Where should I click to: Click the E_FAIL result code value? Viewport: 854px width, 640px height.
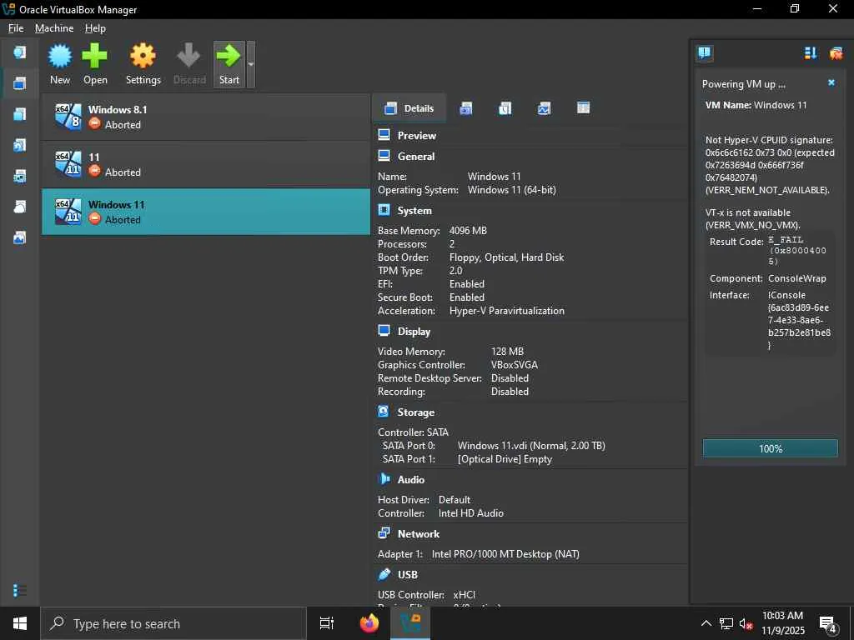(x=796, y=250)
